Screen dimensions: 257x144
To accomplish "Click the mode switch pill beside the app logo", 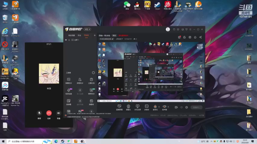I will pos(87,29).
